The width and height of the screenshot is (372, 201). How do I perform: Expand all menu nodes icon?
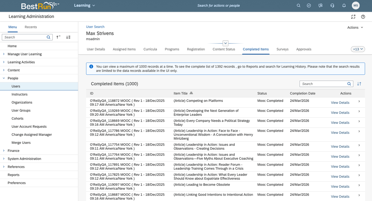point(68,37)
